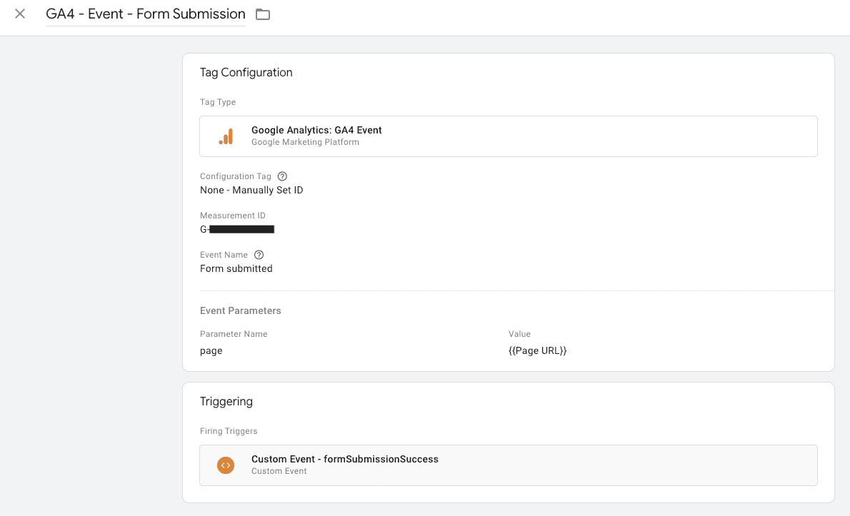Click the Measurement ID label
This screenshot has height=516, width=850.
[233, 216]
